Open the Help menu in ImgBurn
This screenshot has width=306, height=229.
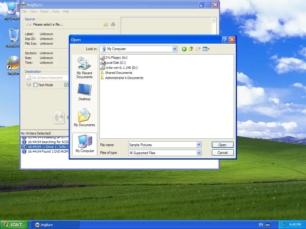pyautogui.click(x=66, y=11)
